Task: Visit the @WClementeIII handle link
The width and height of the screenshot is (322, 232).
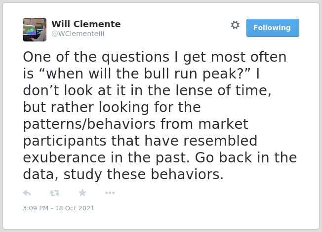Action: coord(78,34)
